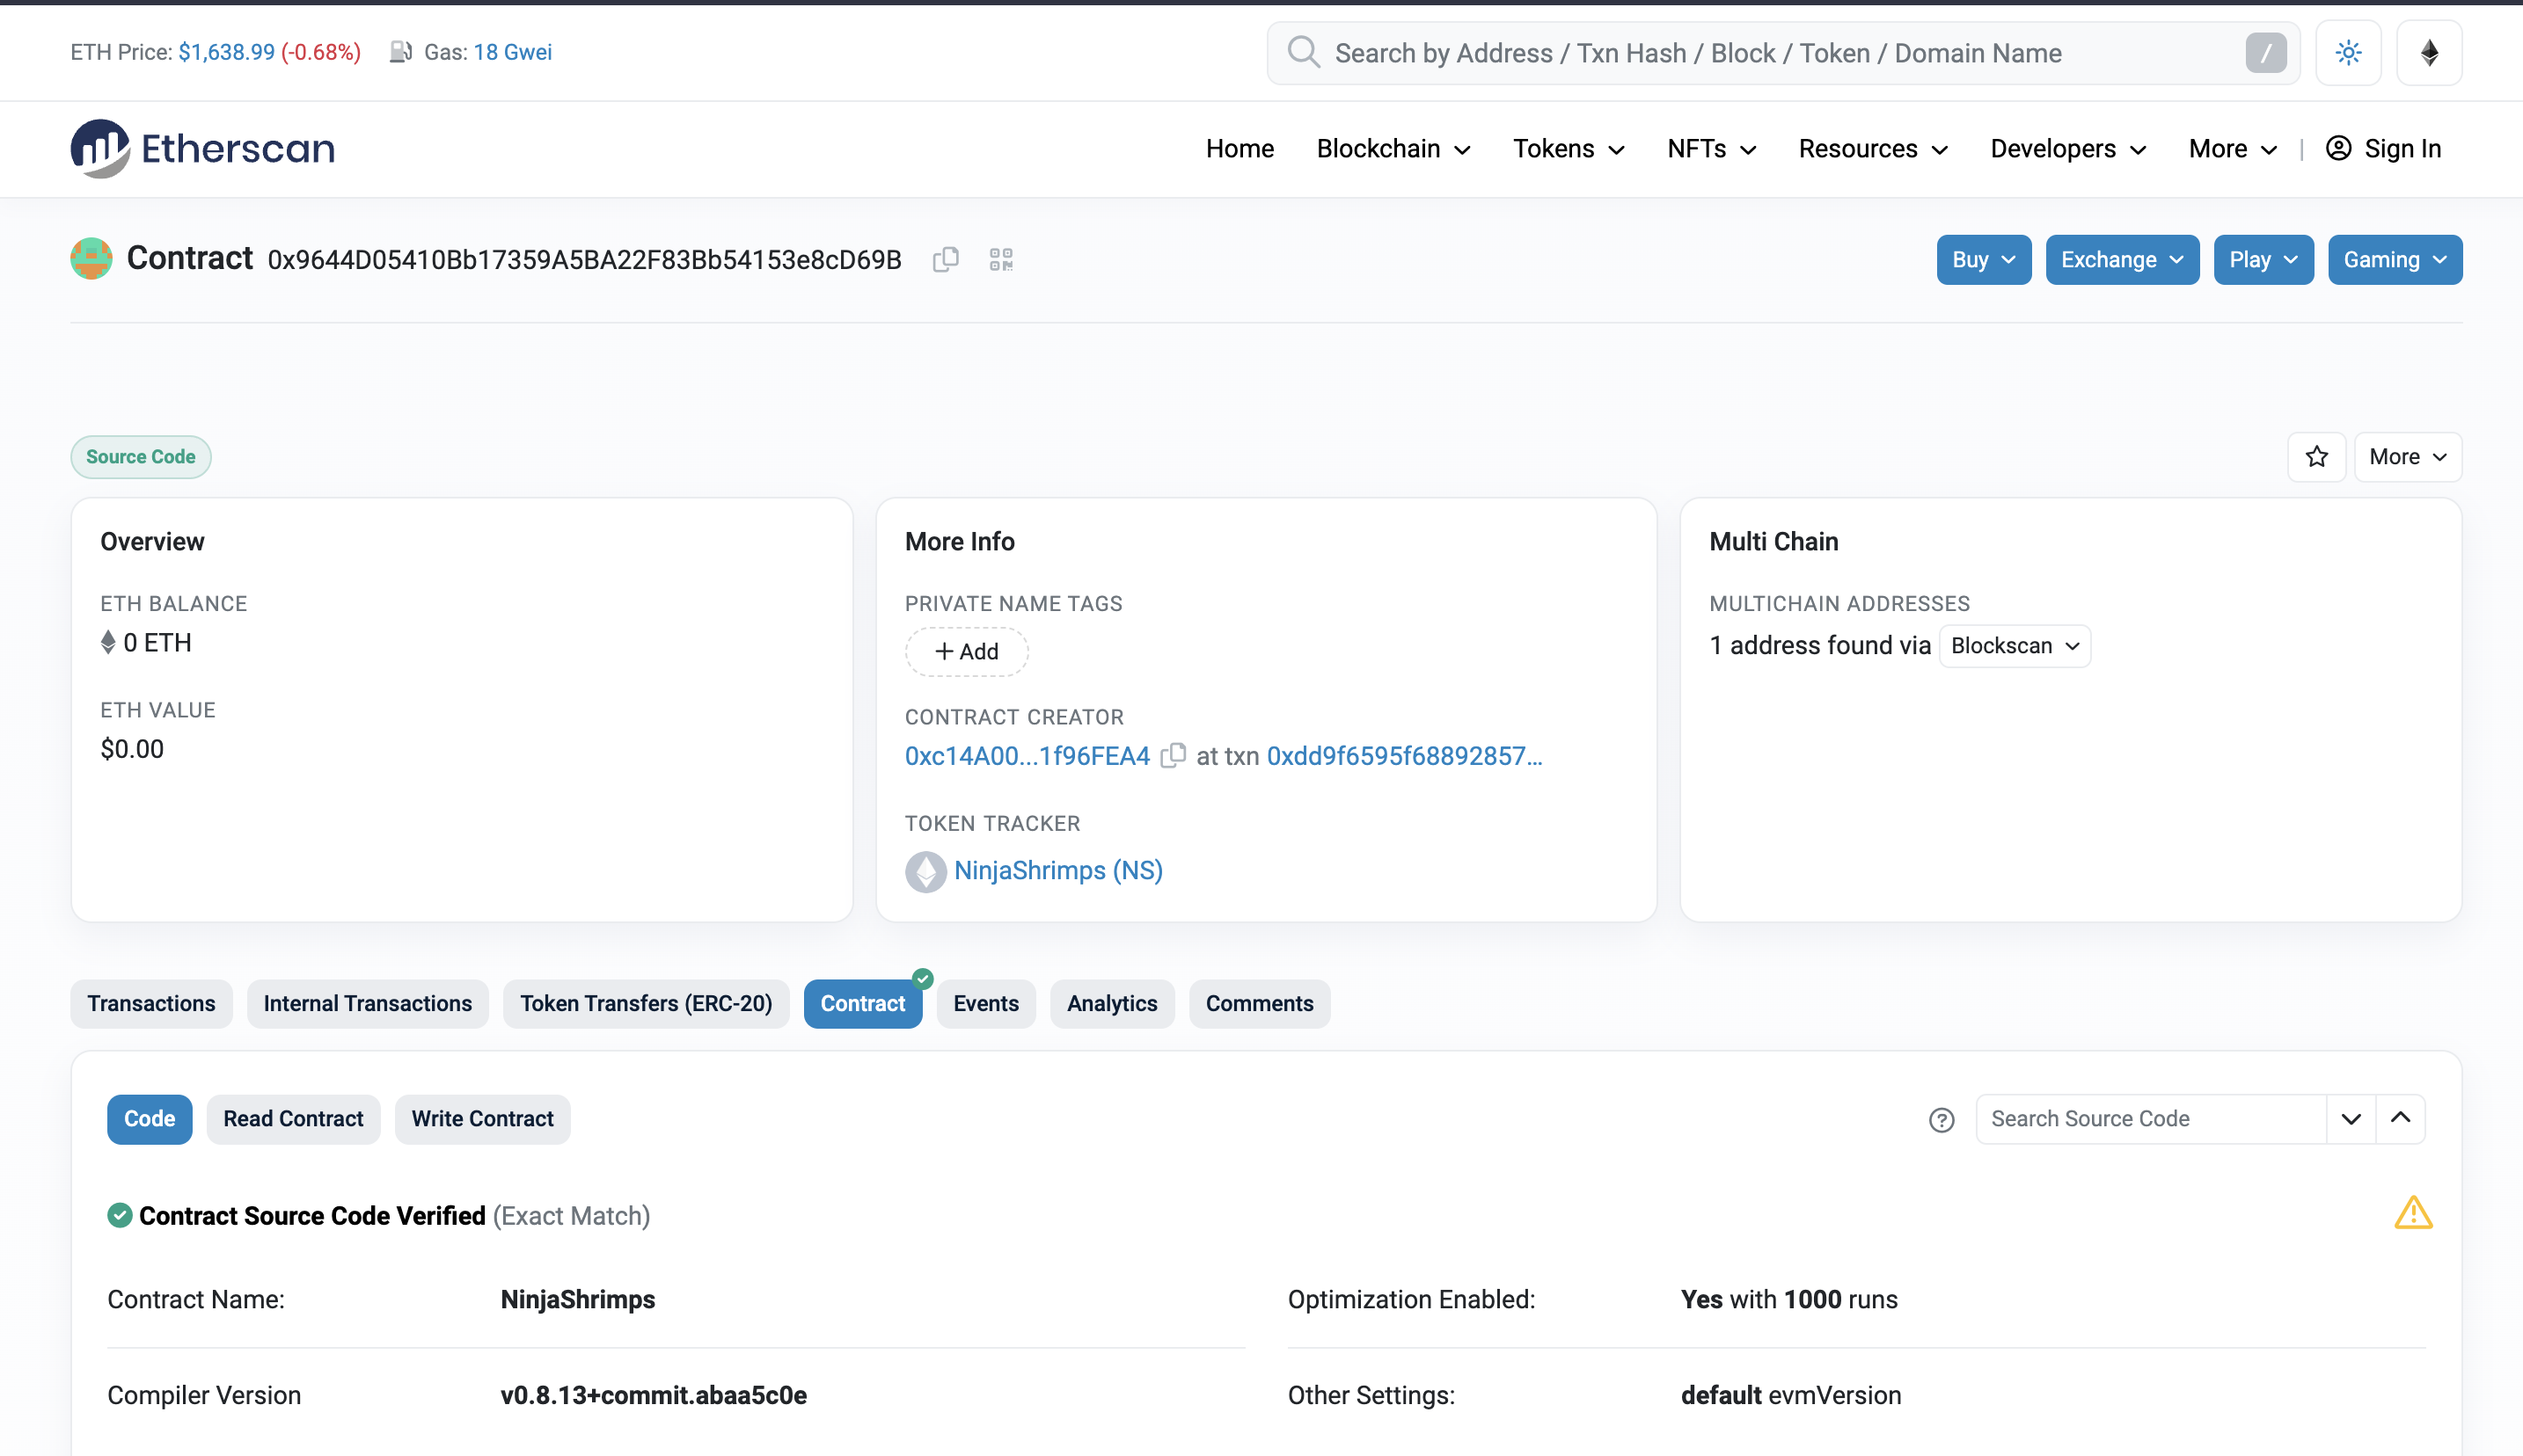Click the $0.00 ETH value
The height and width of the screenshot is (1456, 2523).
pyautogui.click(x=132, y=750)
